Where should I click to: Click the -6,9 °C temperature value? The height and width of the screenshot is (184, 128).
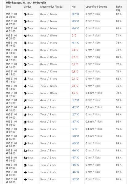click(75, 144)
